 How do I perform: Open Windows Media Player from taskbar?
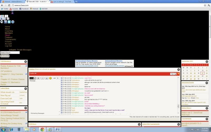point(34,129)
